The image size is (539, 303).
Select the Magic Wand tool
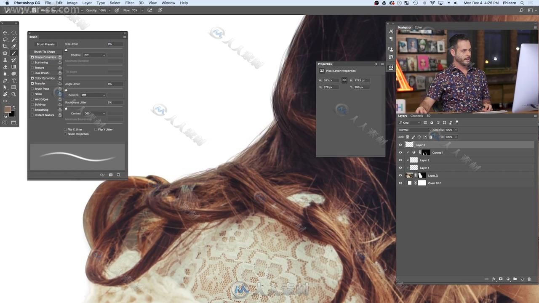coord(13,40)
